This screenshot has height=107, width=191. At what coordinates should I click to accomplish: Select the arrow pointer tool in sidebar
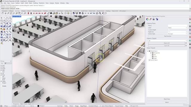click(x=1, y=18)
